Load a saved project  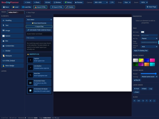15,7
